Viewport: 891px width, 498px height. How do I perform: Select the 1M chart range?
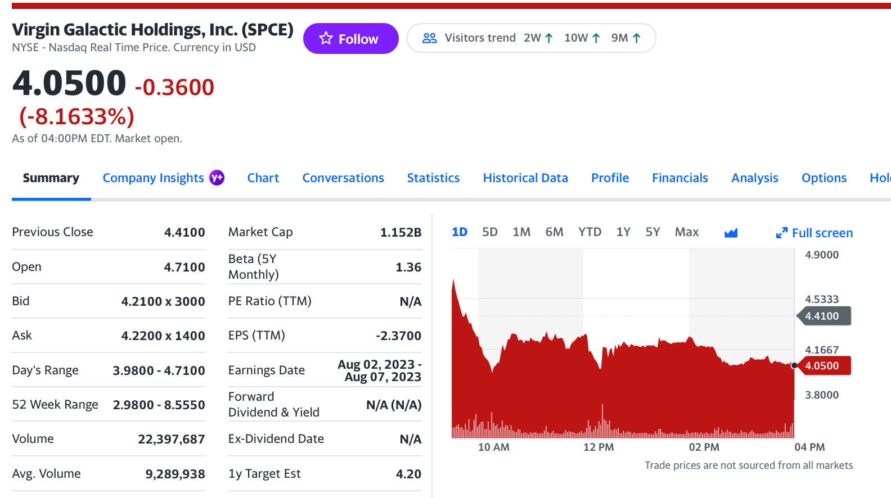tap(521, 232)
